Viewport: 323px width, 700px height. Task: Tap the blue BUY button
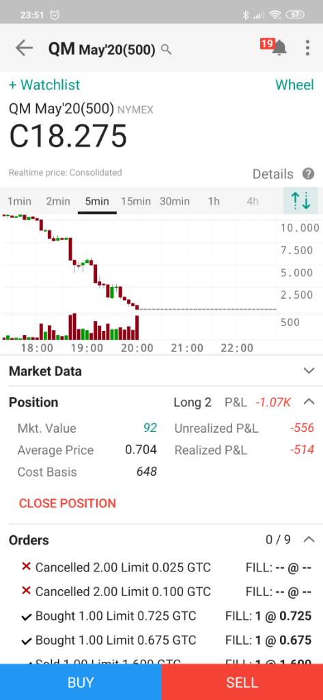(81, 682)
